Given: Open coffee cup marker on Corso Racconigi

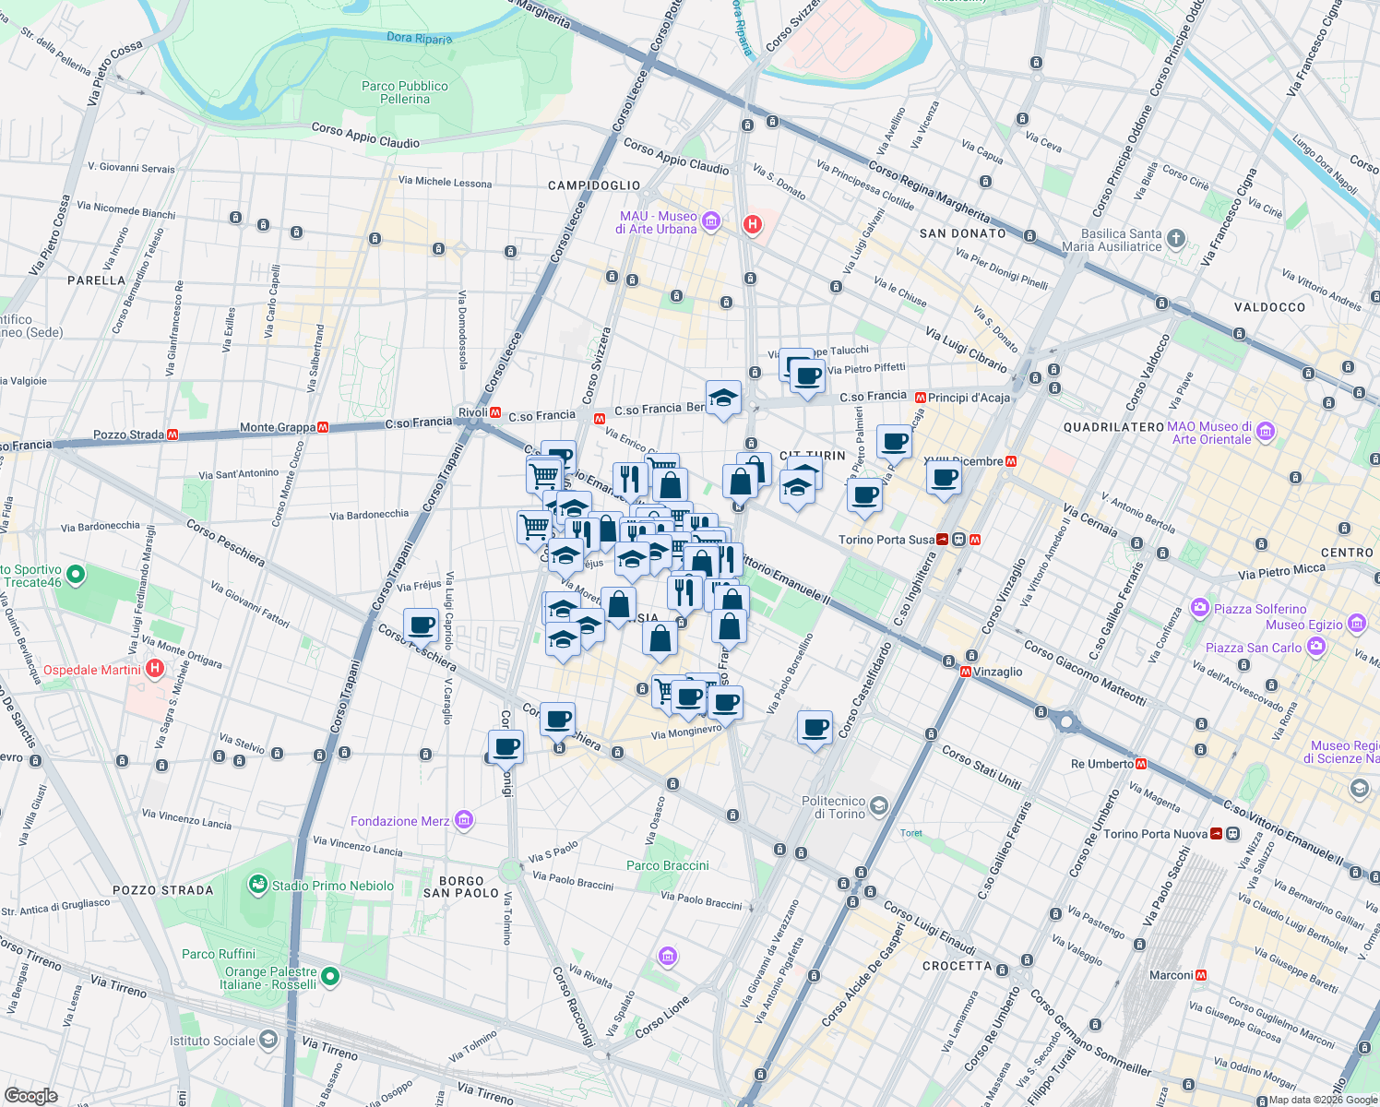Looking at the screenshot, I should pyautogui.click(x=506, y=746).
